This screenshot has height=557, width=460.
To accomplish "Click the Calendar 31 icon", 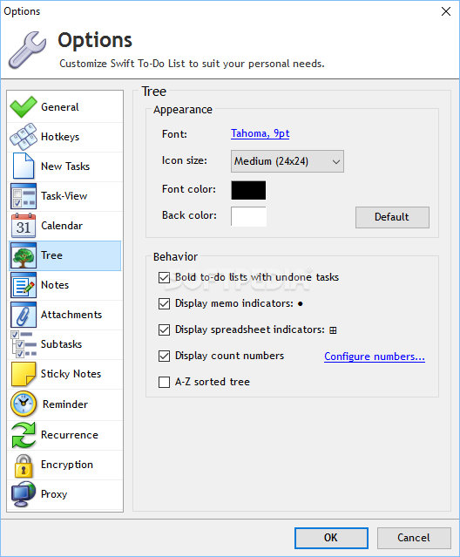I will point(24,226).
